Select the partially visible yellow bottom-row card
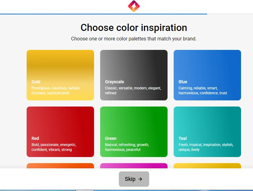 tap(207, 166)
